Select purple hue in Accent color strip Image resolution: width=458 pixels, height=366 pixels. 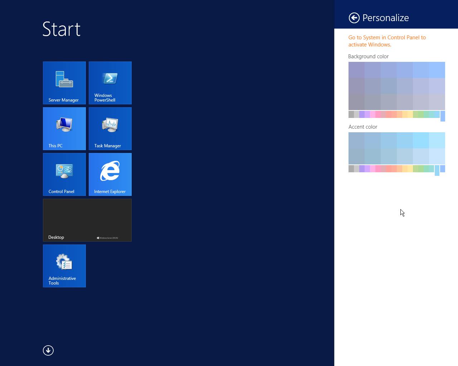pyautogui.click(x=362, y=169)
